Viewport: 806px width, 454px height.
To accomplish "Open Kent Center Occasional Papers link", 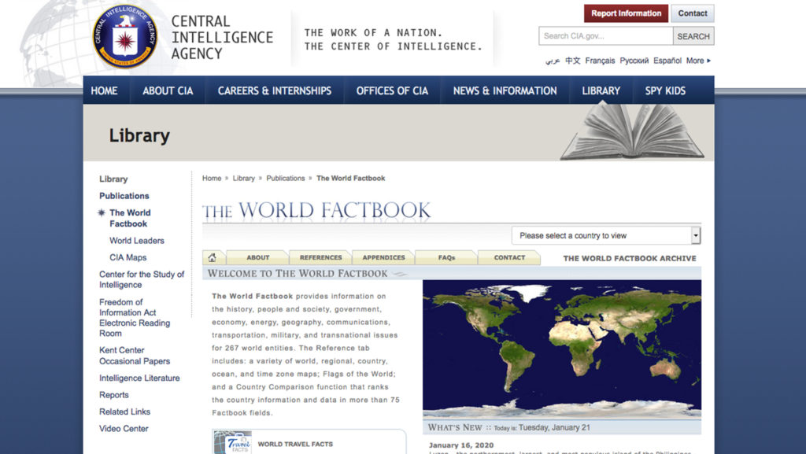I will coord(134,356).
